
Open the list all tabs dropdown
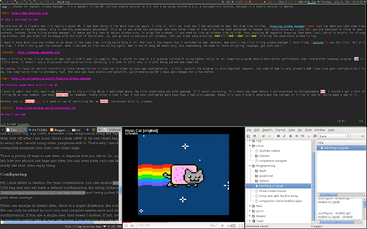(99, 130)
